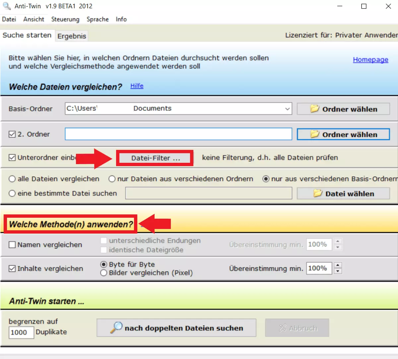Choose Bilder vergleichen (Pixel) option
Screen dimensions: 398x359
[104, 273]
